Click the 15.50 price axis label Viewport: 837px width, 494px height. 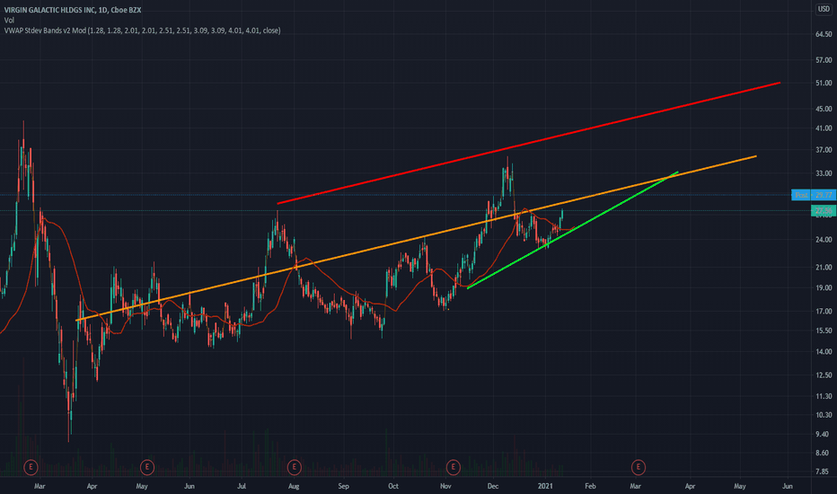tap(824, 331)
